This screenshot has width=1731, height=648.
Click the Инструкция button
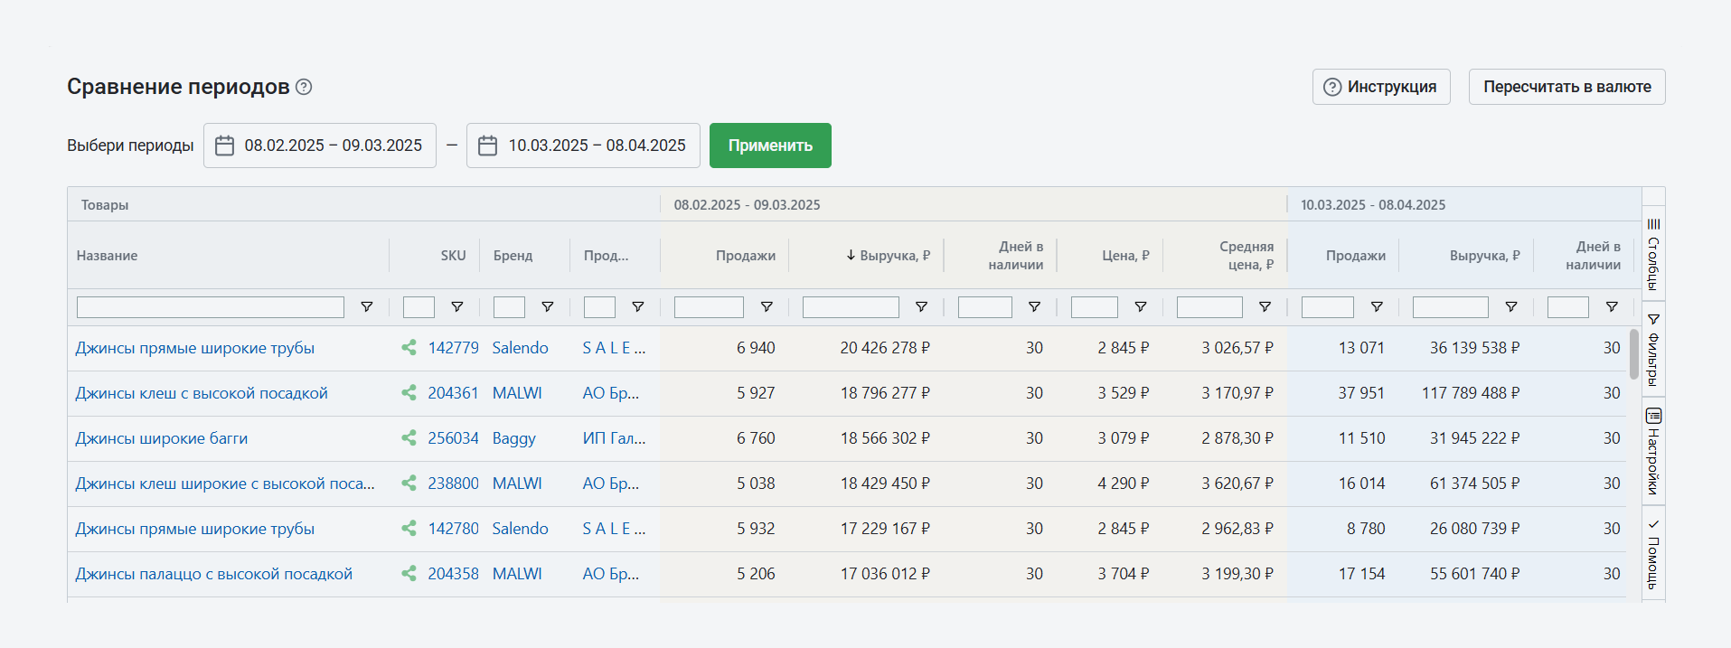pyautogui.click(x=1381, y=87)
